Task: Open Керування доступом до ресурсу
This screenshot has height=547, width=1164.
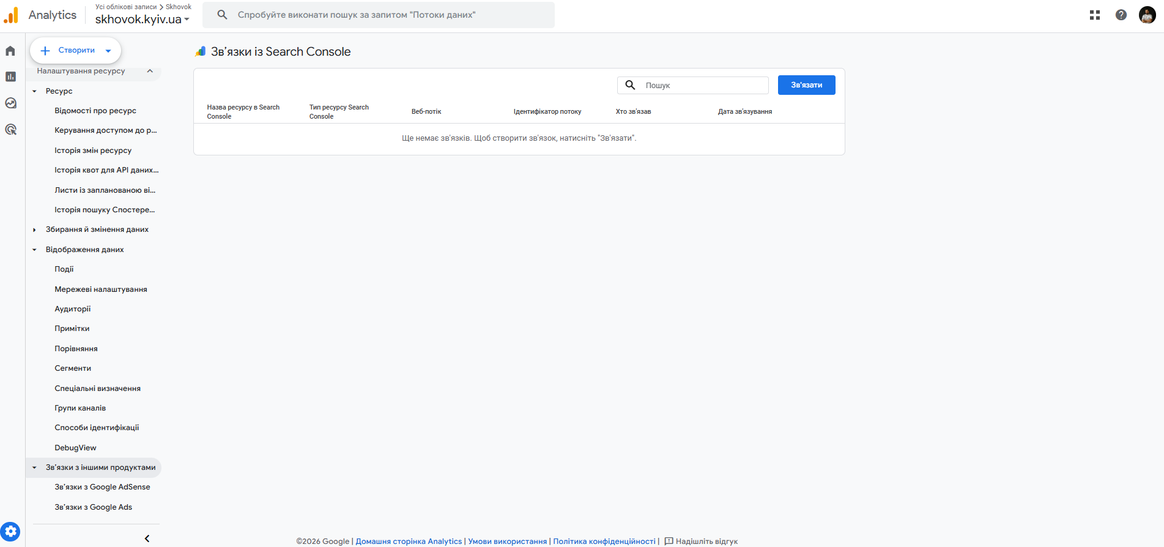Action: [106, 130]
